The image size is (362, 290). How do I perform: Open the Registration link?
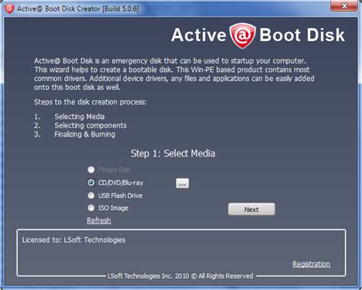311,264
